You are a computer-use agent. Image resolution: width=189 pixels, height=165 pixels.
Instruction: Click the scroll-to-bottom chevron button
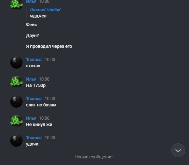[178, 150]
